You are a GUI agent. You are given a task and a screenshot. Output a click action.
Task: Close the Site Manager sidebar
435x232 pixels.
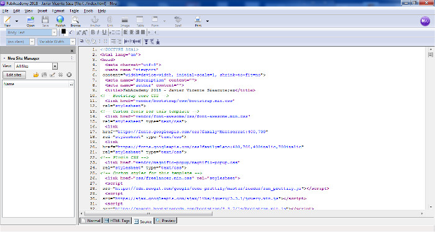point(72,51)
